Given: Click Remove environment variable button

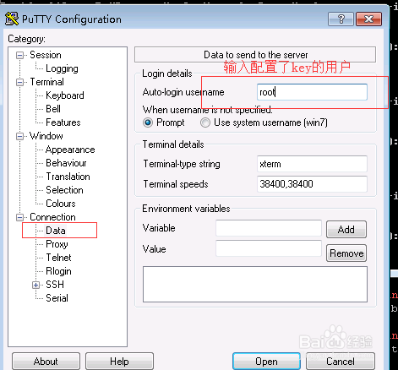Looking at the screenshot, I should 346,253.
